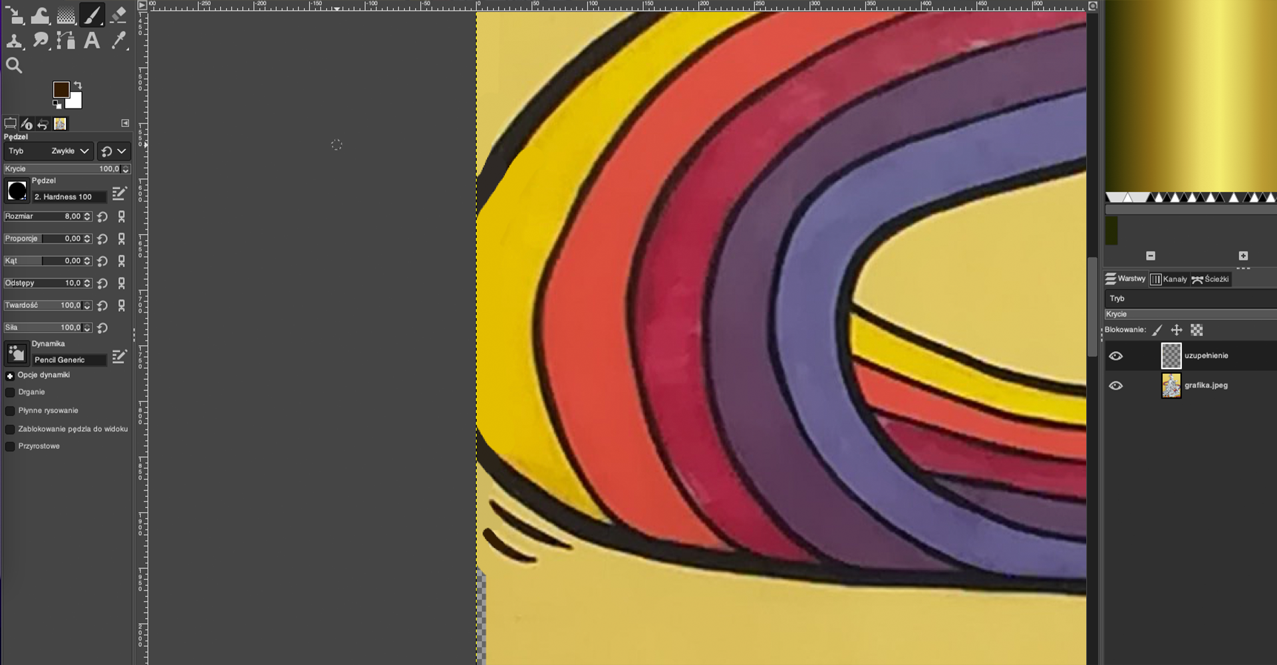Click the dynamics name field 'Pencil Generic'
The image size is (1277, 665).
69,360
